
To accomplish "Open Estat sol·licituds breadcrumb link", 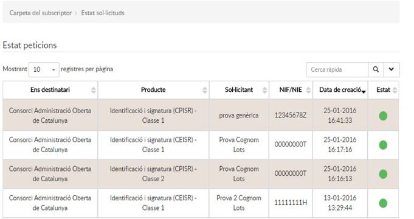I will (103, 13).
